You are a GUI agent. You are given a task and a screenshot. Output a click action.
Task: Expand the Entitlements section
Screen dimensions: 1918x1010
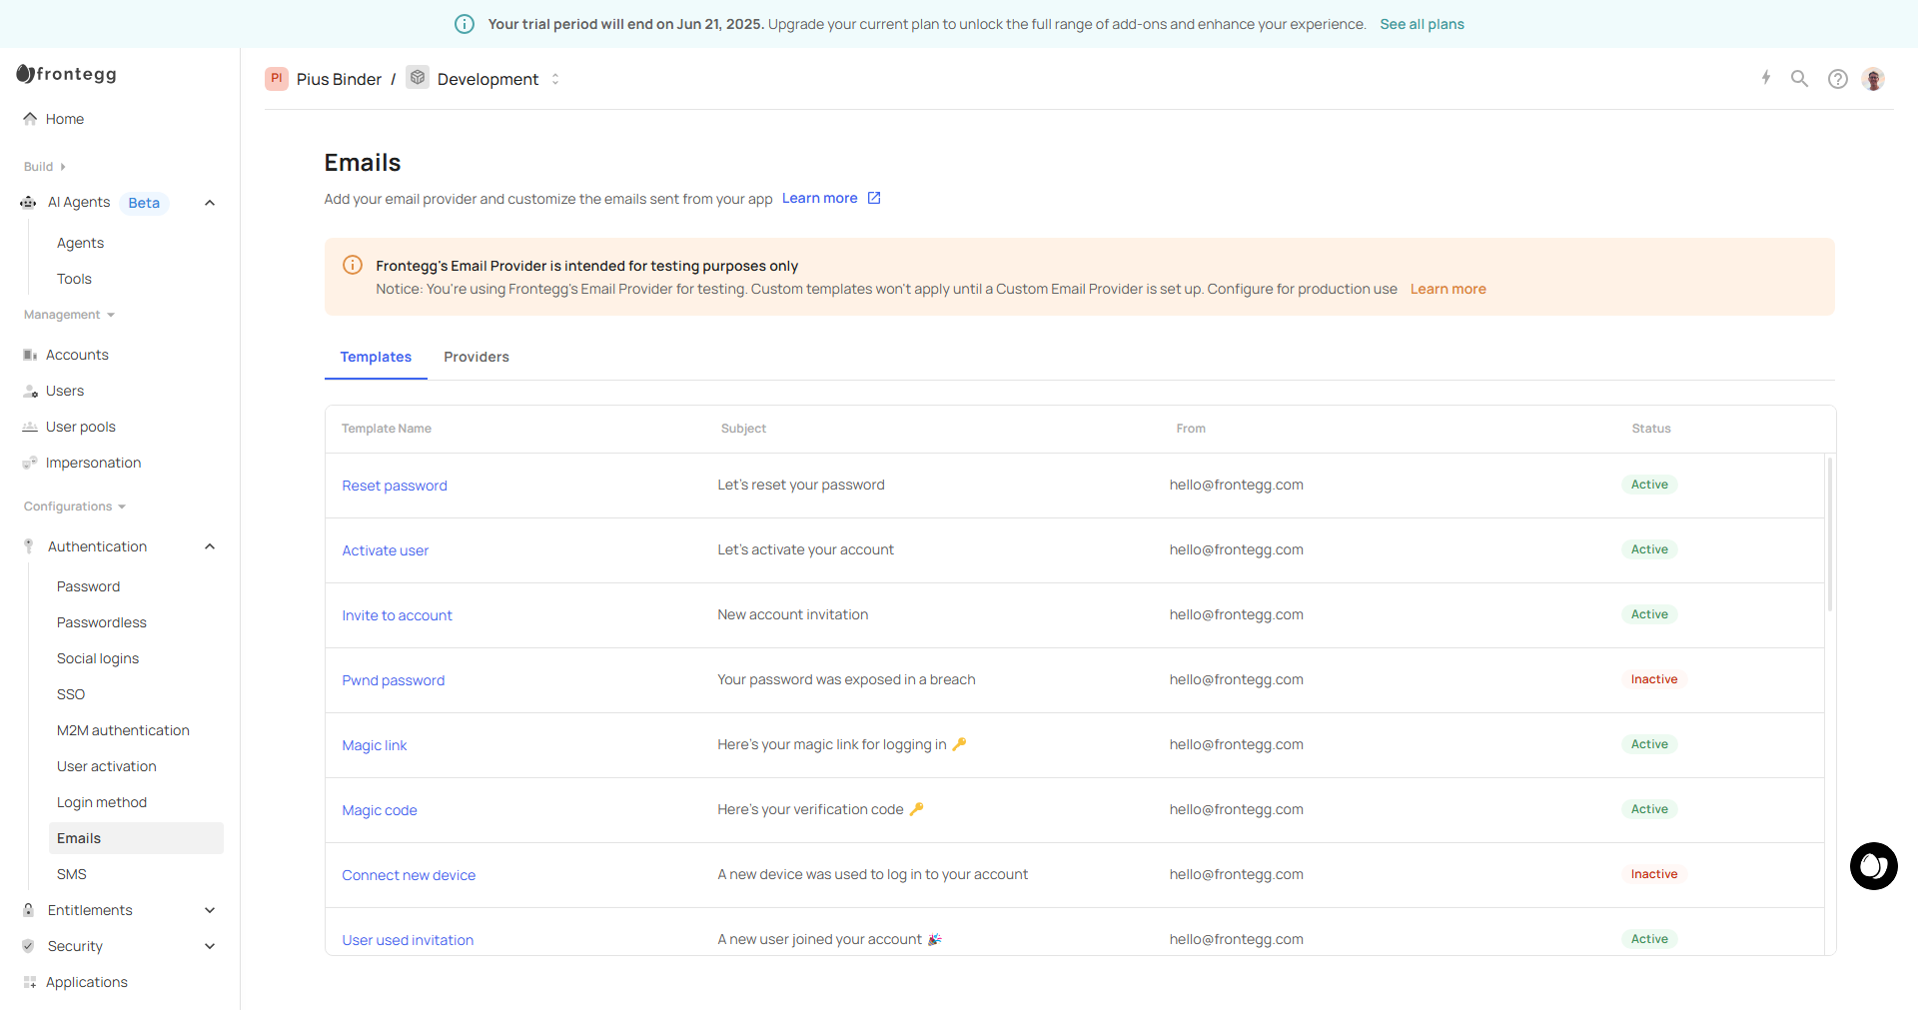point(210,910)
